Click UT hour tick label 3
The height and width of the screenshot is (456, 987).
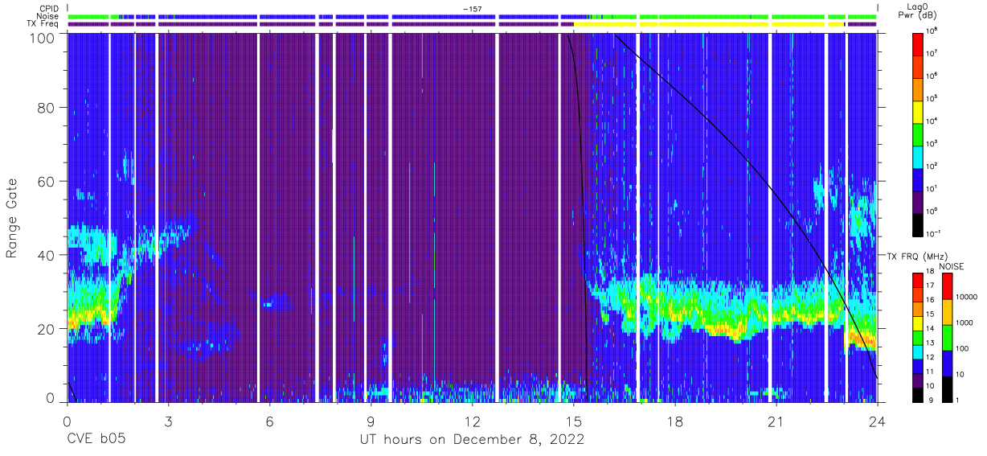168,421
